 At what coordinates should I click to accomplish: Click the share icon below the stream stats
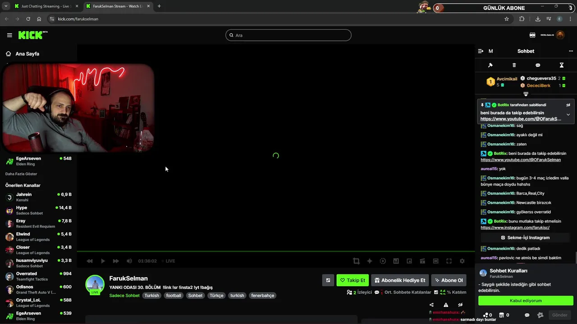tap(431, 305)
